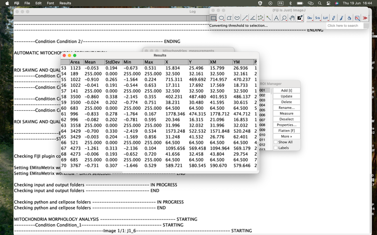Enable the Labels checkbox
The width and height of the screenshot is (377, 235).
(276, 148)
